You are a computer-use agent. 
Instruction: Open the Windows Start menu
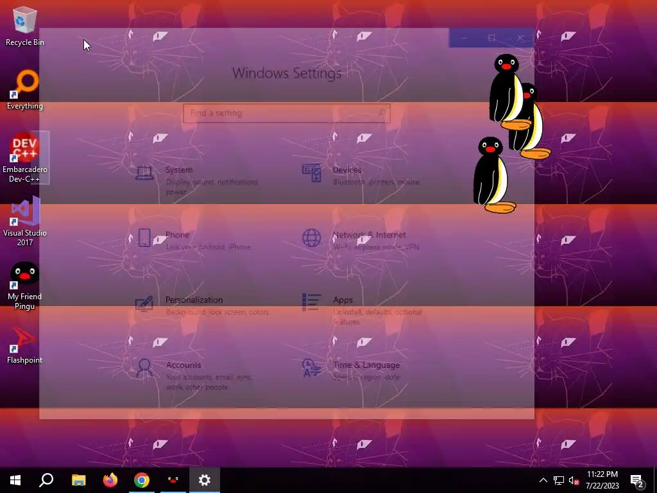15,480
